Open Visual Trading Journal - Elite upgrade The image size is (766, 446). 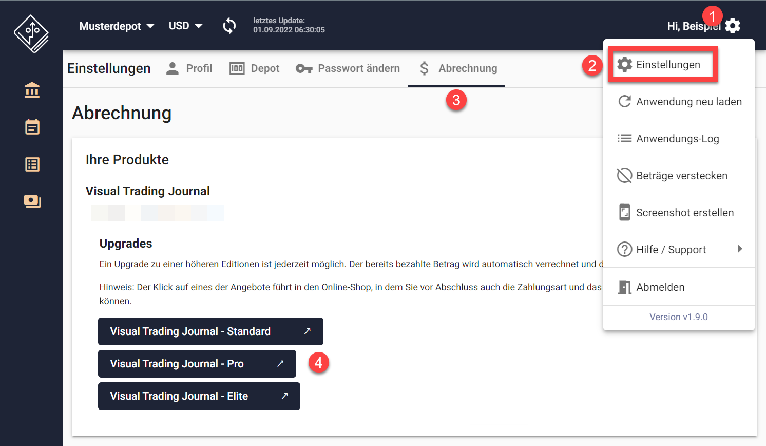[x=199, y=396]
